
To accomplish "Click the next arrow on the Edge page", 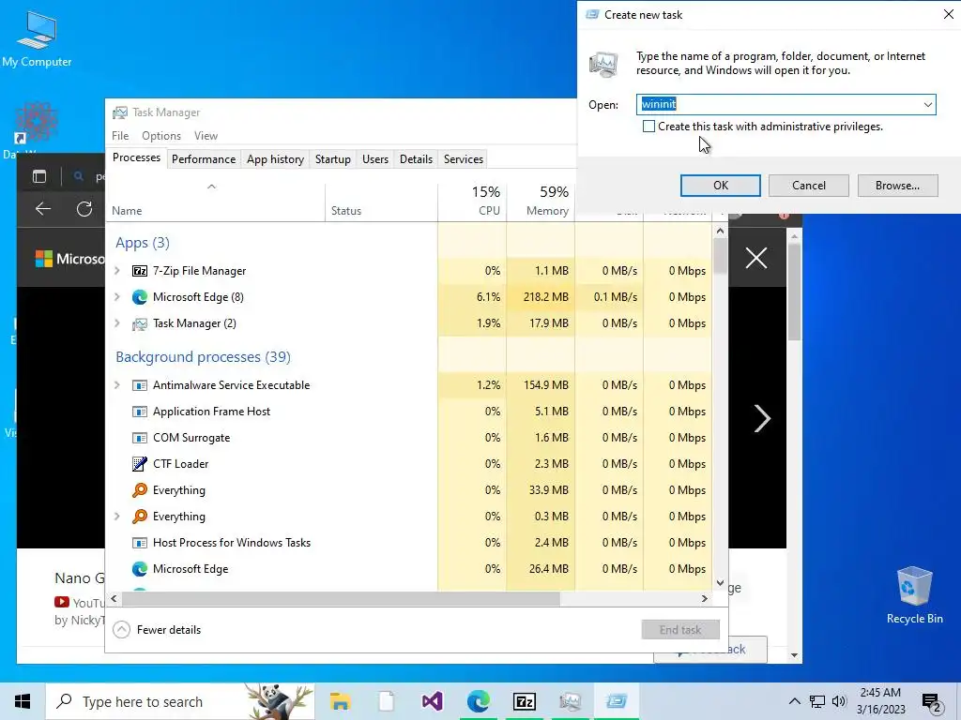I will tap(762, 419).
